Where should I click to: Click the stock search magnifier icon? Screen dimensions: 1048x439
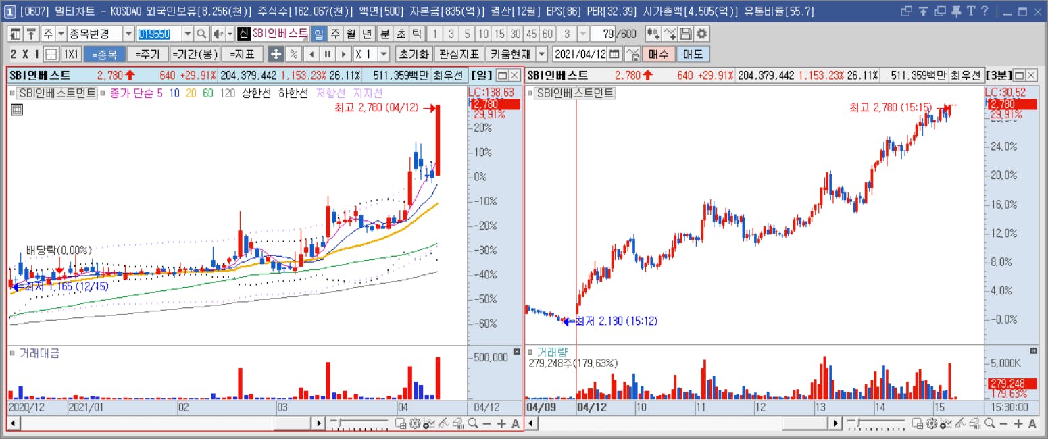tap(201, 34)
